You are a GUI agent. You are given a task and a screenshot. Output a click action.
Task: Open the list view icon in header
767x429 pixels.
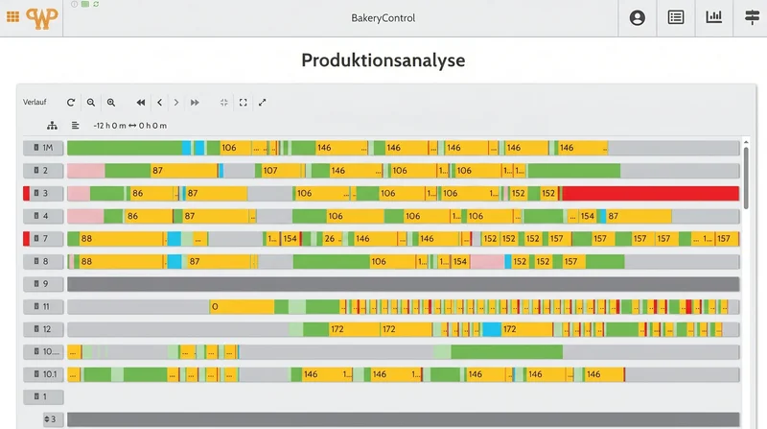click(676, 17)
